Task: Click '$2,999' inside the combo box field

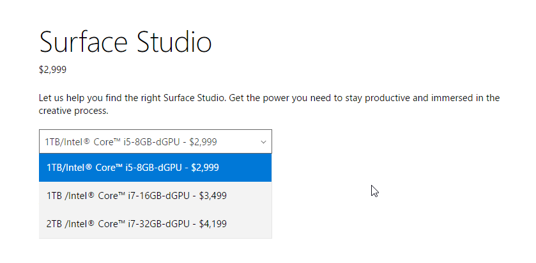Action: point(203,142)
